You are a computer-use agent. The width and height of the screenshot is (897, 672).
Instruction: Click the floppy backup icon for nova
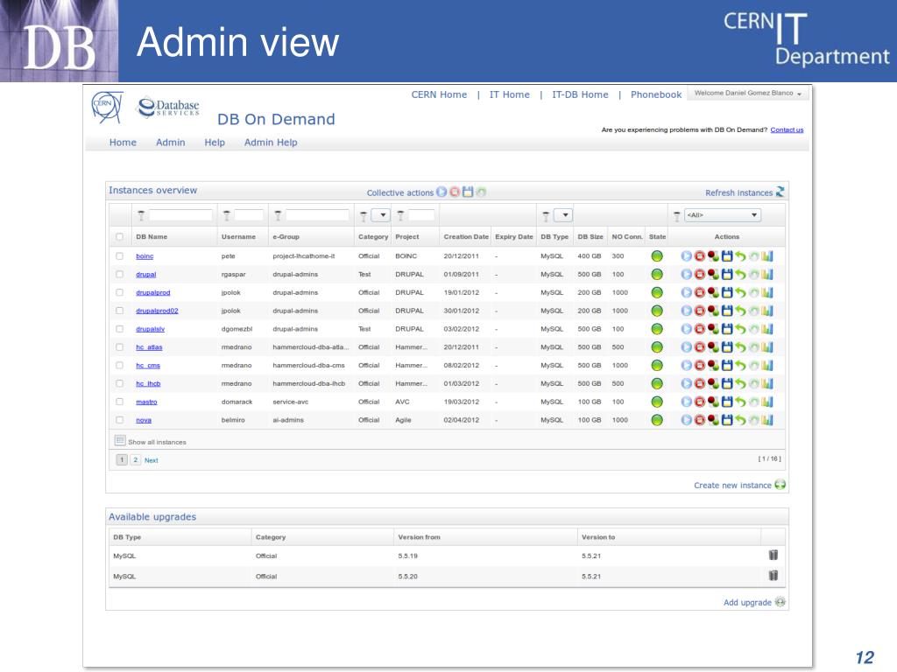727,421
